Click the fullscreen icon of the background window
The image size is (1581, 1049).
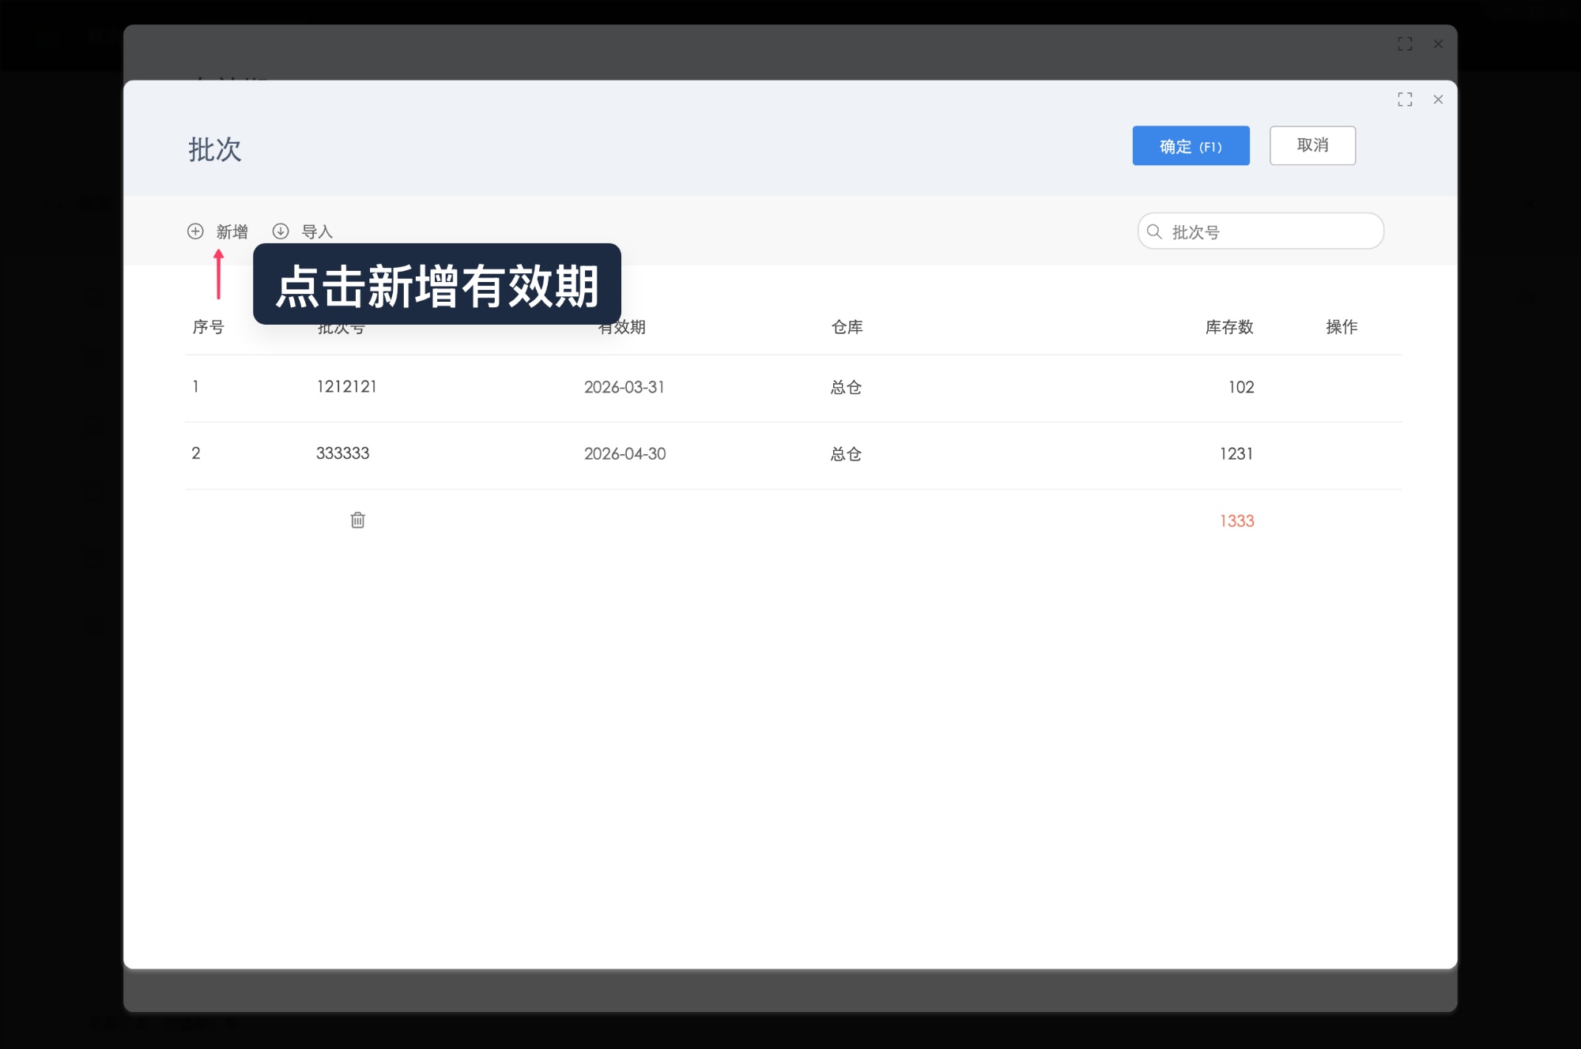[x=1406, y=44]
